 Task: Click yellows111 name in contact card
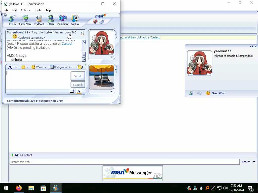pos(222,51)
